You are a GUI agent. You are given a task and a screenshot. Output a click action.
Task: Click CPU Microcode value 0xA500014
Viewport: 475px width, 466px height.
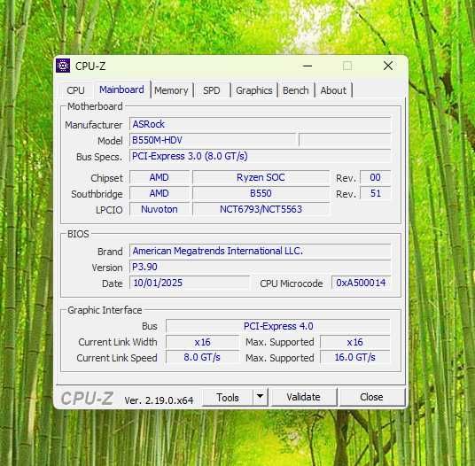[361, 283]
